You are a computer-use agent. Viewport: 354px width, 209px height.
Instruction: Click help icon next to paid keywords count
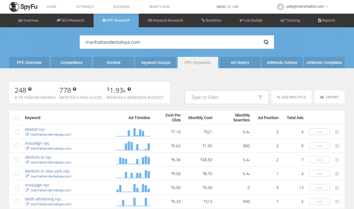tap(30, 89)
